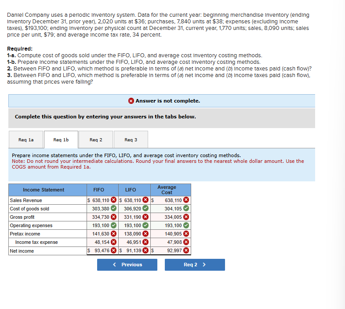The image size is (345, 309).
Task: Click red X beside Average gross profit 334,005
Action: pos(186,217)
